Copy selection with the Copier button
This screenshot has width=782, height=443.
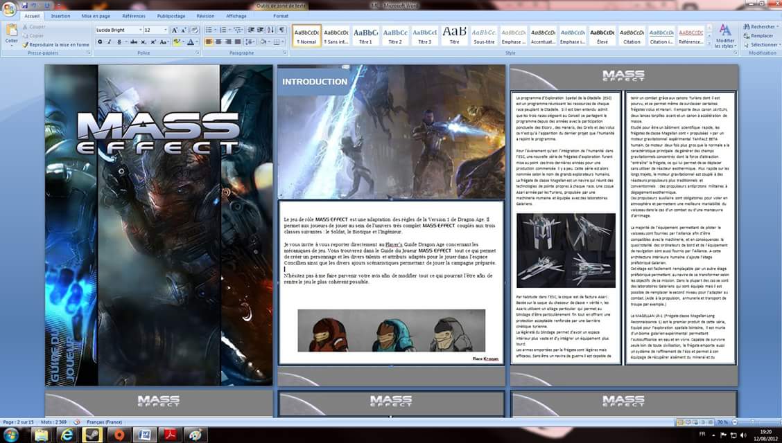tap(33, 36)
